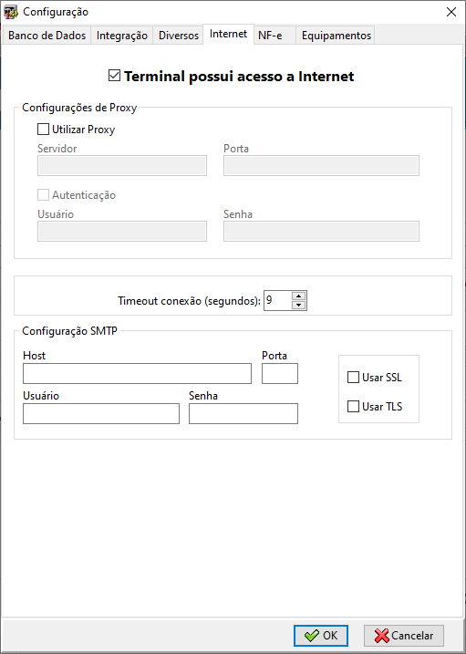The image size is (466, 654).
Task: Click the green checkmark OK button
Action: (x=320, y=636)
